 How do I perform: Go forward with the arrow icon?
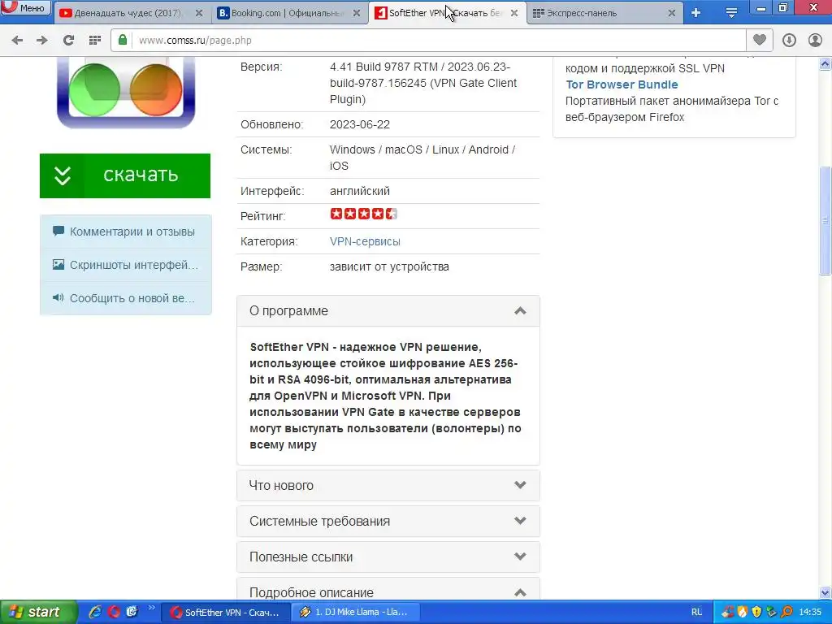(42, 41)
